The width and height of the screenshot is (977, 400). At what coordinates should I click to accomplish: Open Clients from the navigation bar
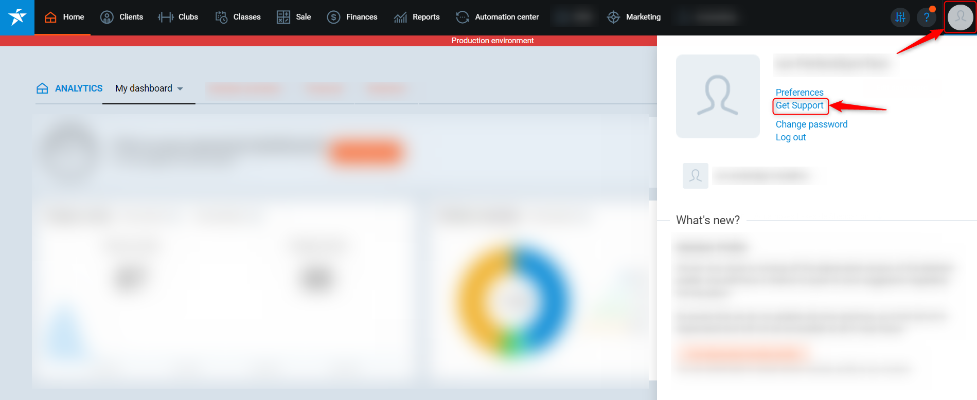pyautogui.click(x=121, y=17)
